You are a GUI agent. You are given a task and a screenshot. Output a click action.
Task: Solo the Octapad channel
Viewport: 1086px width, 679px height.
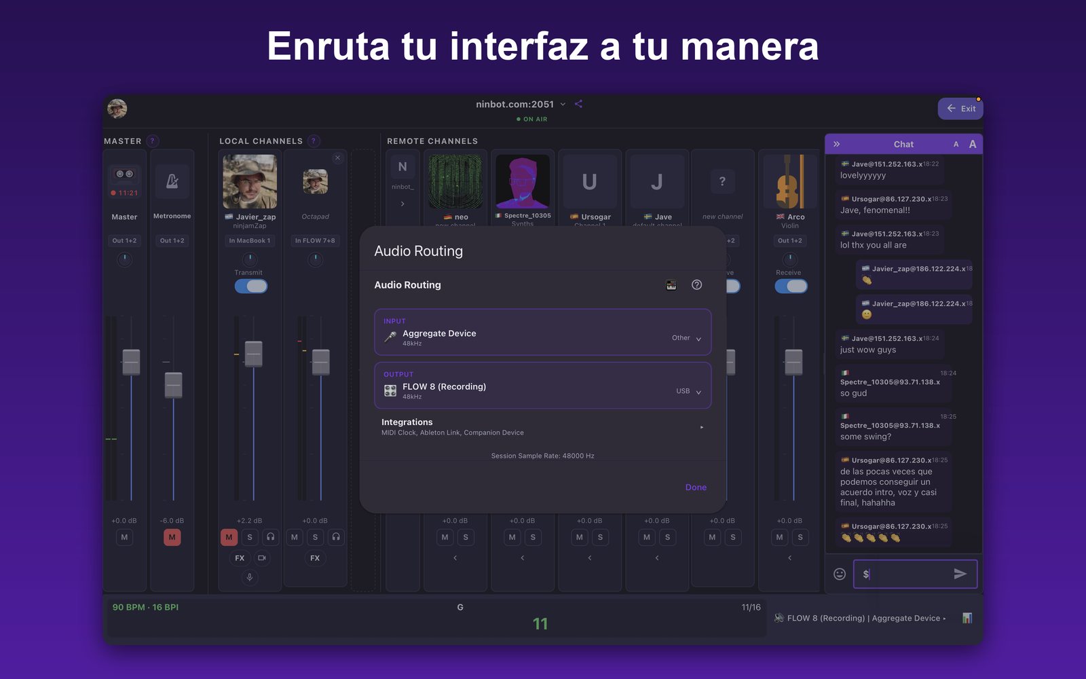(x=315, y=537)
